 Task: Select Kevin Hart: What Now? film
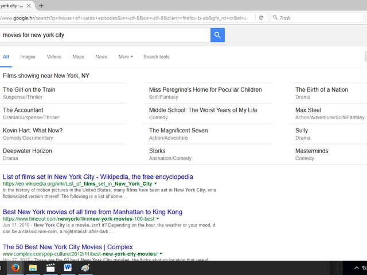(33, 131)
